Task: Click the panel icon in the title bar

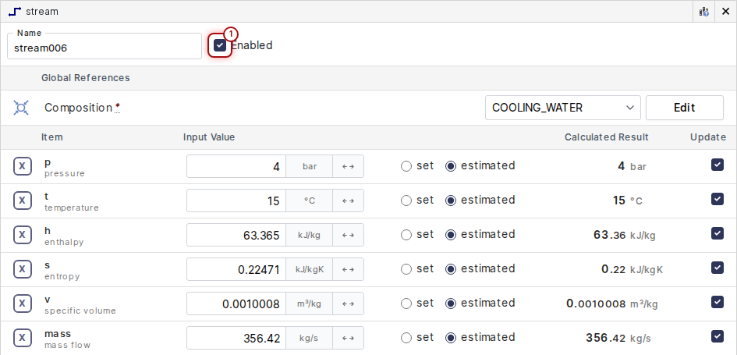Action: (x=703, y=12)
